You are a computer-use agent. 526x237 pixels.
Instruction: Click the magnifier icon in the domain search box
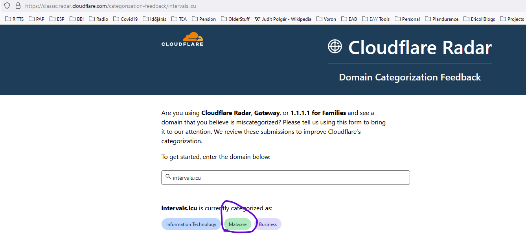tap(167, 177)
